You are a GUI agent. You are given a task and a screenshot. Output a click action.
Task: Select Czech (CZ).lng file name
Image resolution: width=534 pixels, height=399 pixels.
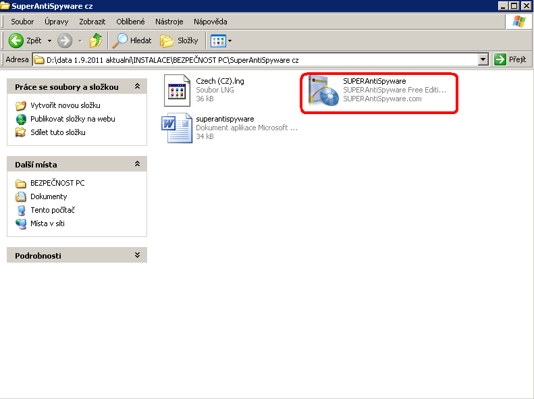click(x=220, y=81)
